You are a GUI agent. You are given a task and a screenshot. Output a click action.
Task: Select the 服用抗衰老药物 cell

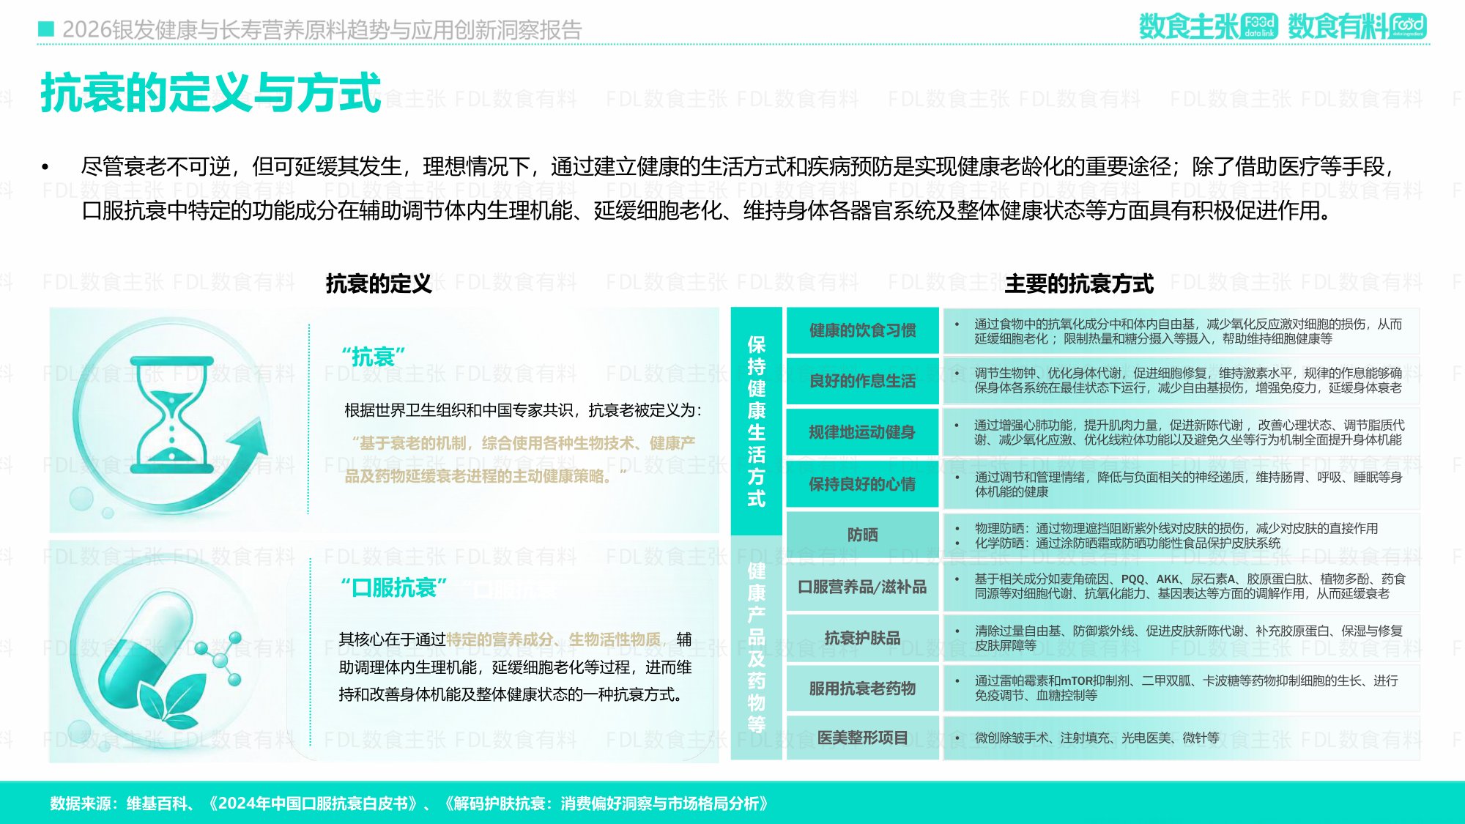[x=862, y=688]
